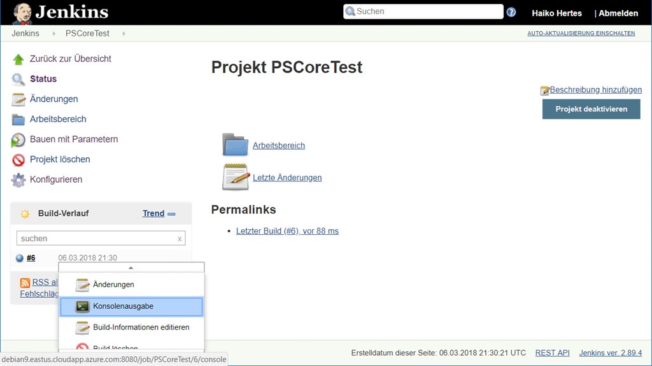Click the Beschreibung hinzufügen link
Image resolution: width=652 pixels, height=366 pixels.
coord(595,90)
